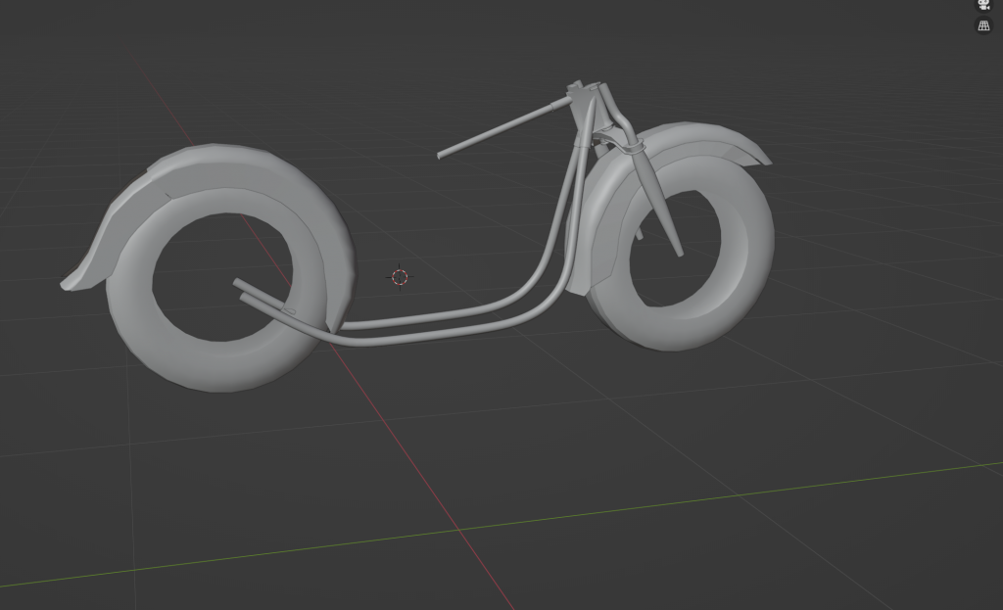Click the 3D cursor crosshair

point(400,277)
